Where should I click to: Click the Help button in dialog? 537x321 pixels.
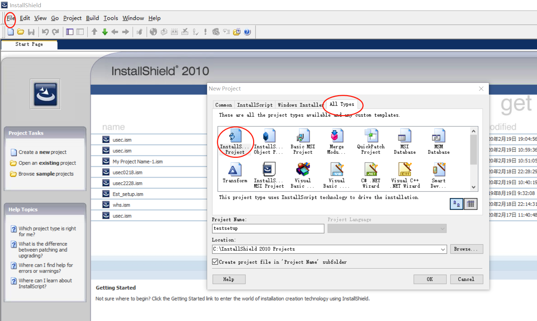click(228, 279)
